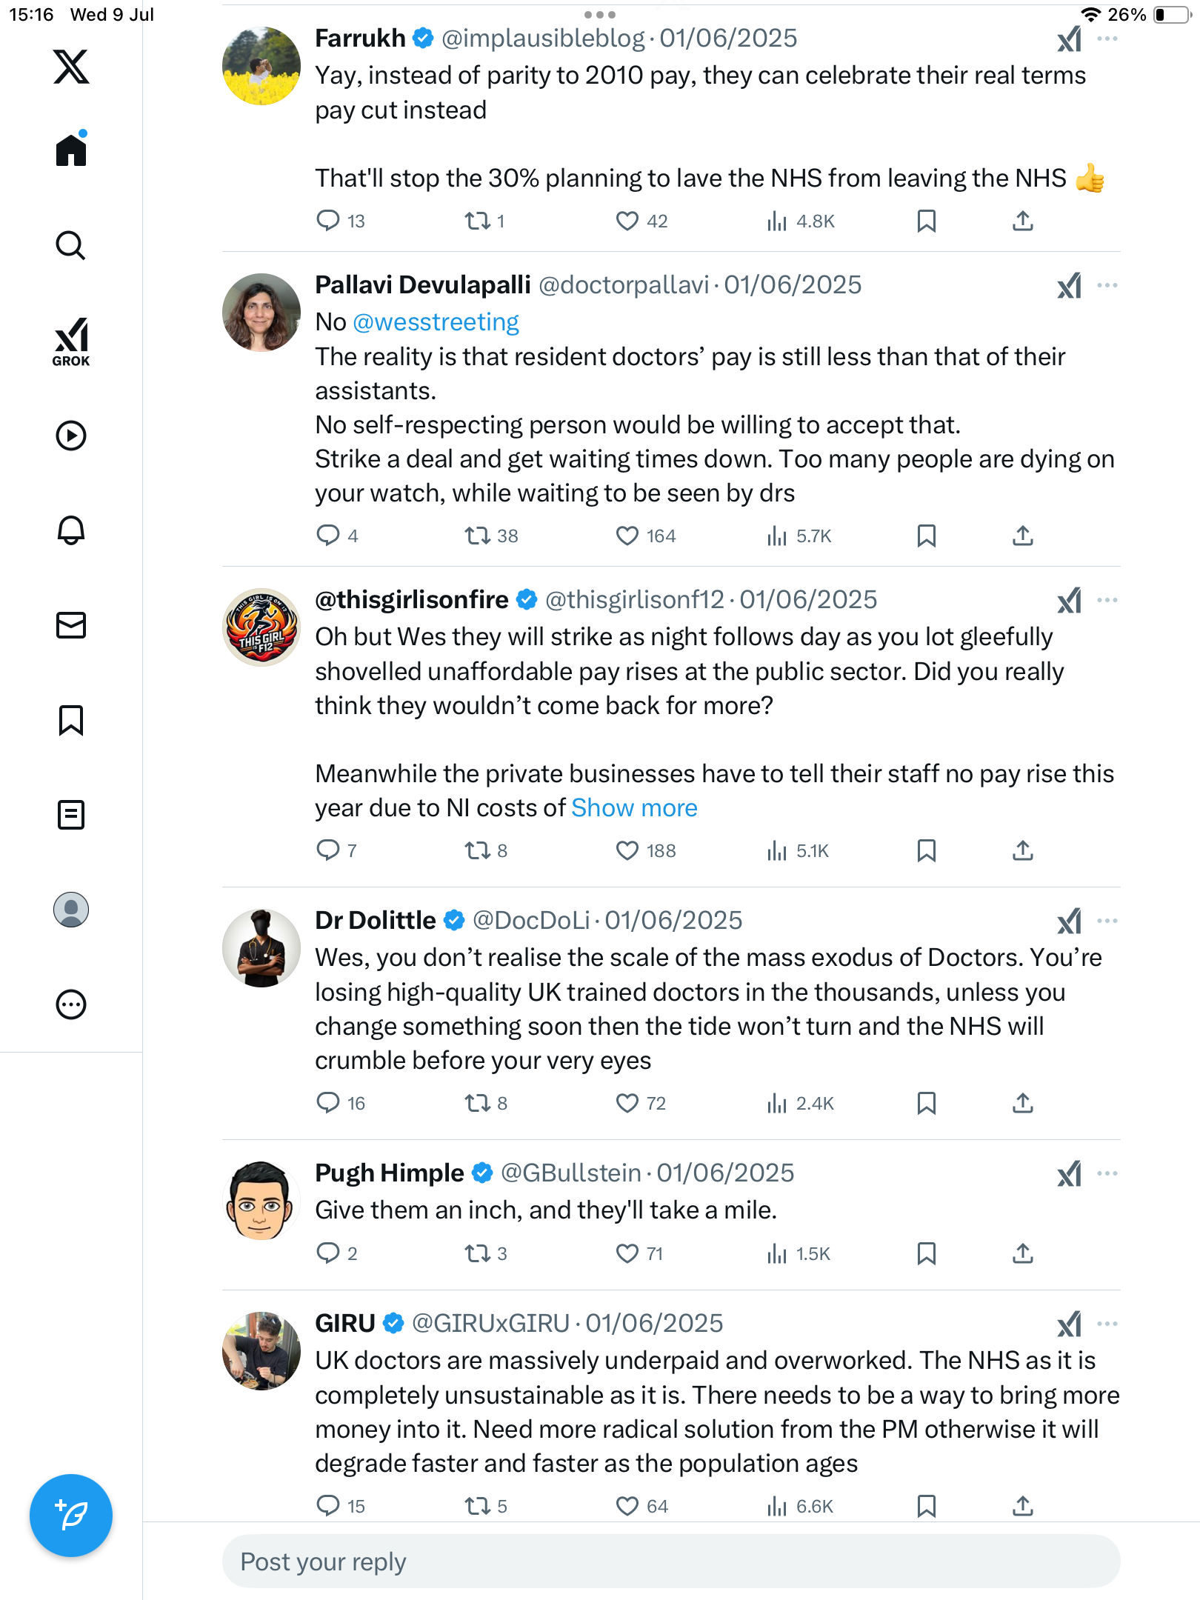Go to Home feed in sidebar
The image size is (1200, 1600).
71,149
